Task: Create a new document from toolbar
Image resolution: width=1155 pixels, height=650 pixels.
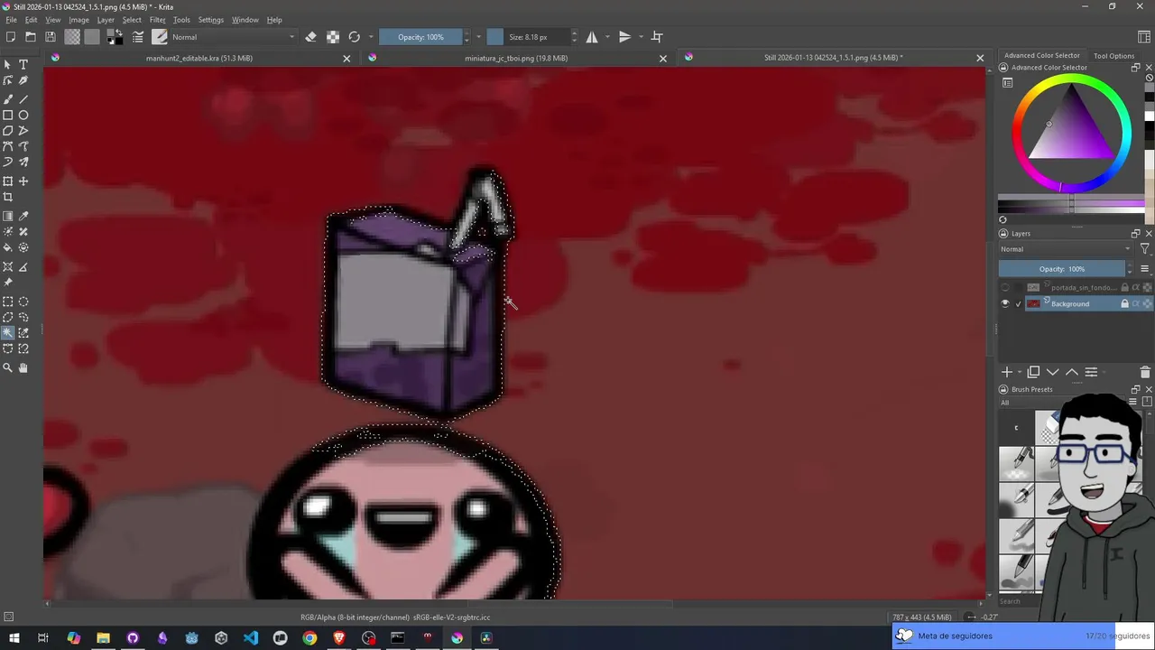Action: point(11,37)
